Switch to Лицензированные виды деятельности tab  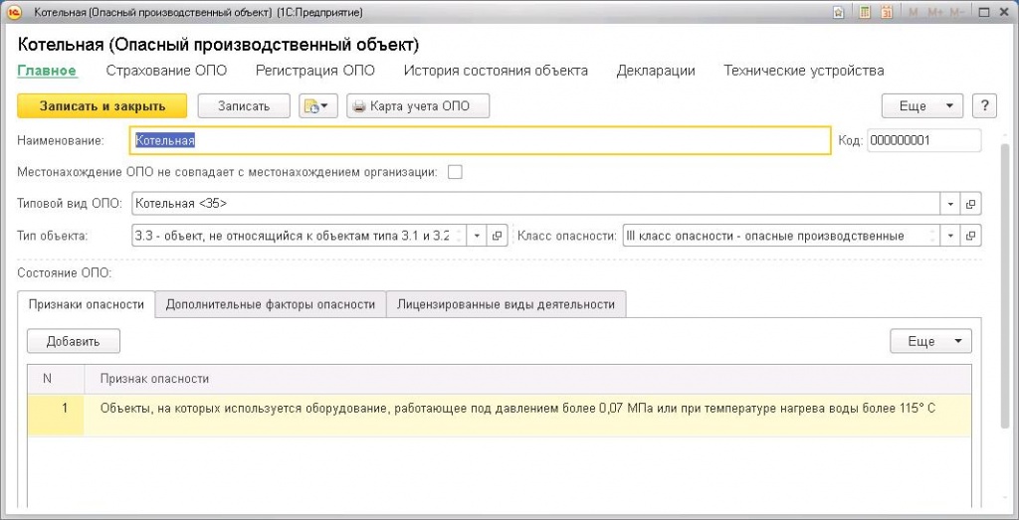point(507,304)
